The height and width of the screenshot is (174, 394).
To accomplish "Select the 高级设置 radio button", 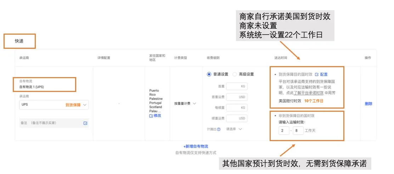I will coord(235,74).
